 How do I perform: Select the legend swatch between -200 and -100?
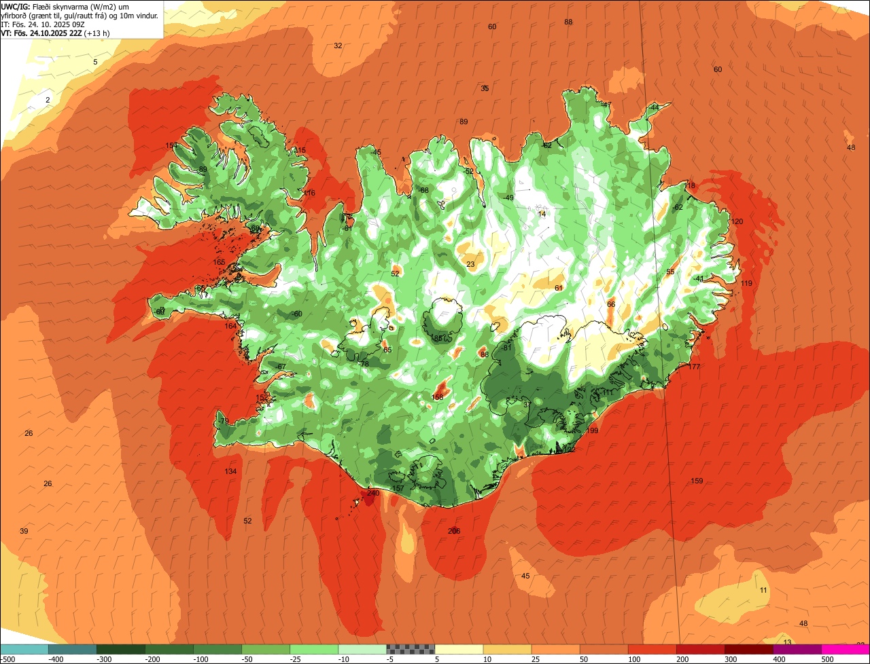169,648
